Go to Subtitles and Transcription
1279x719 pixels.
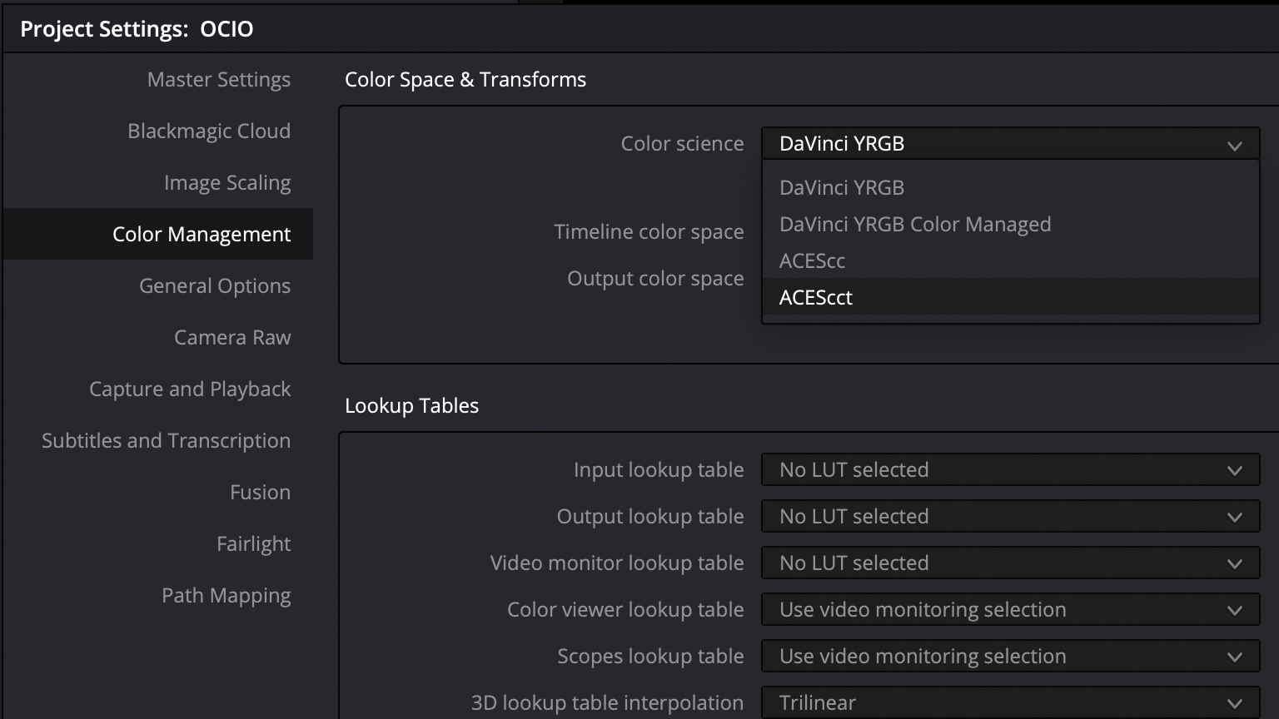[x=166, y=440]
